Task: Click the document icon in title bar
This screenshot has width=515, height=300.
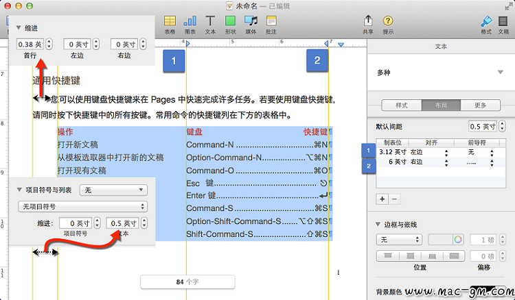Action: 229,6
